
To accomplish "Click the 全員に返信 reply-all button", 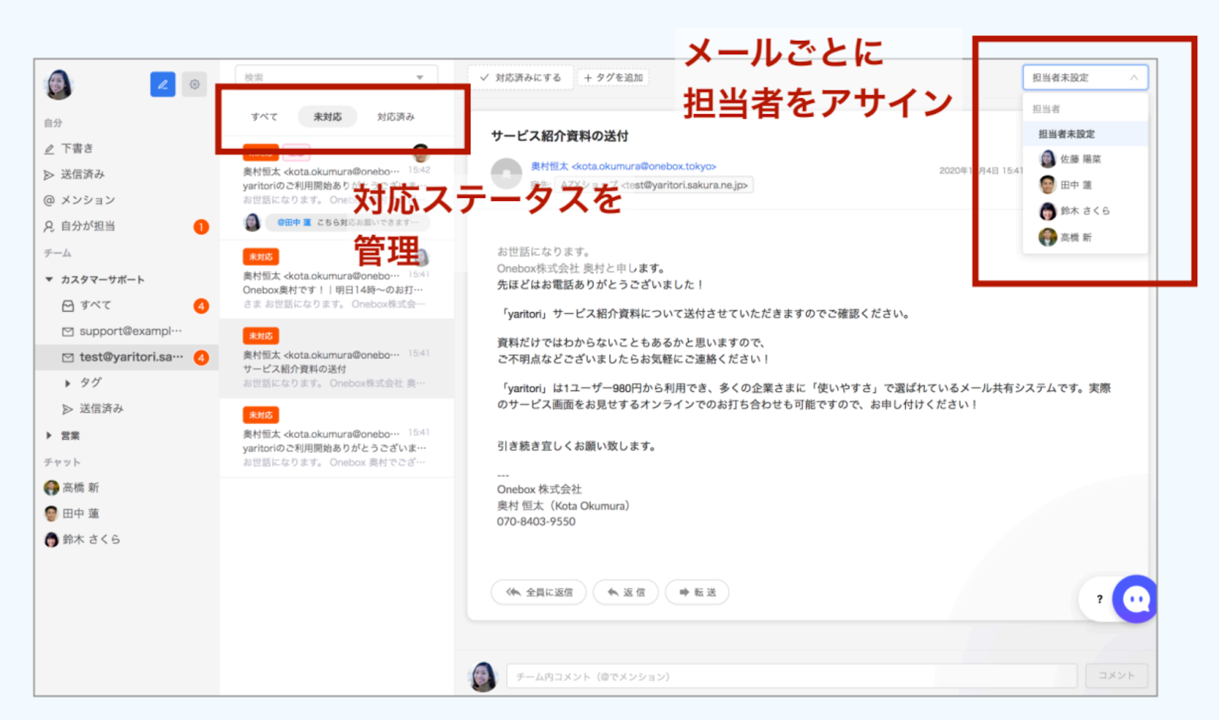I will pyautogui.click(x=539, y=592).
